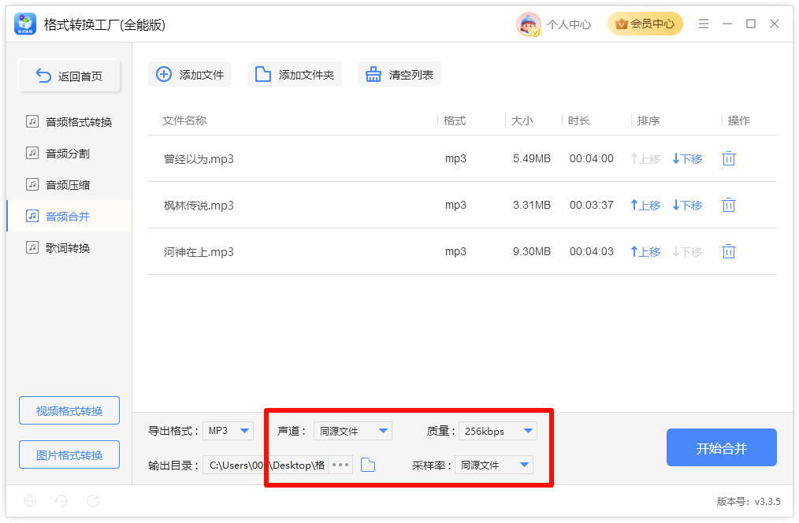Open 会员中心 member center

click(645, 24)
